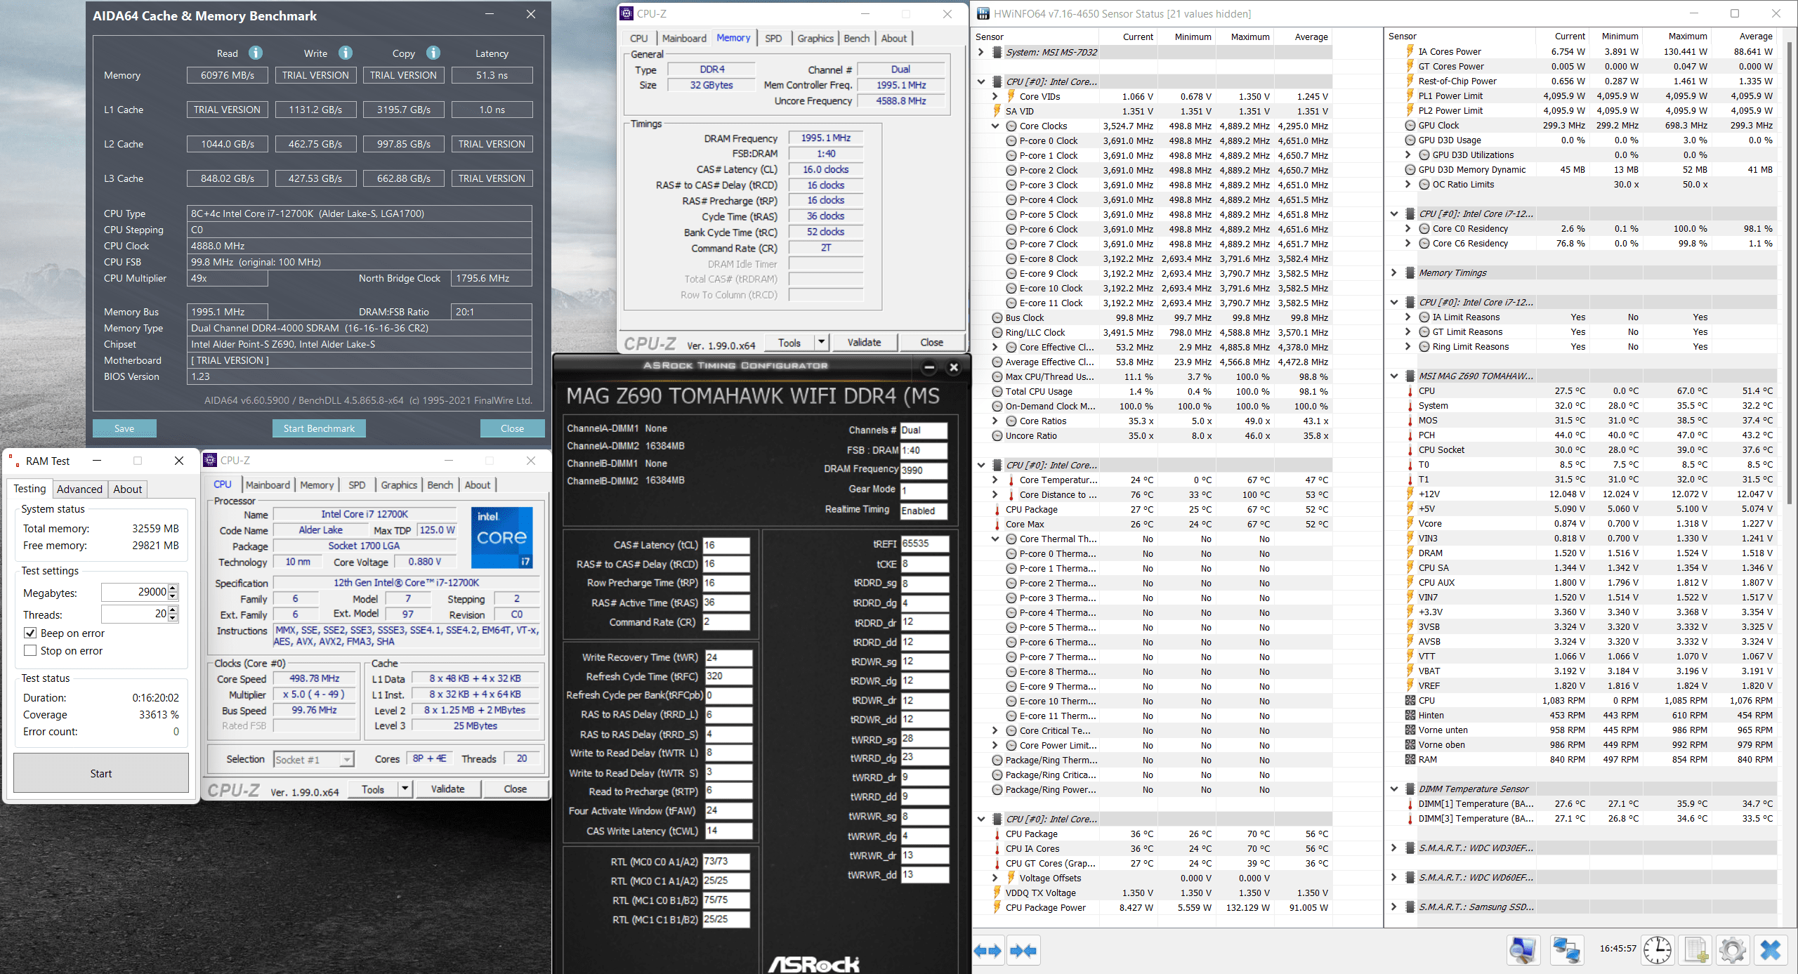1798x974 pixels.
Task: Enable Stop on error checkbox
Action: click(30, 651)
